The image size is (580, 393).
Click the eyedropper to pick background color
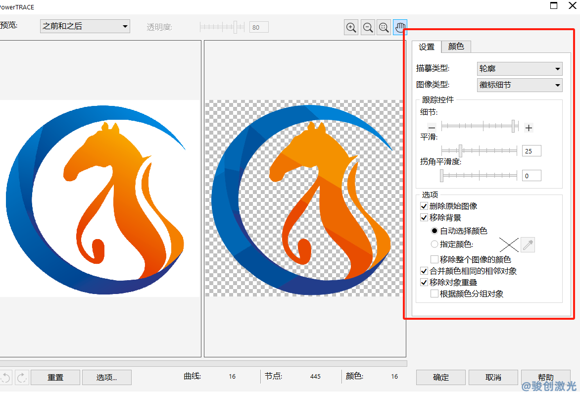click(x=528, y=245)
